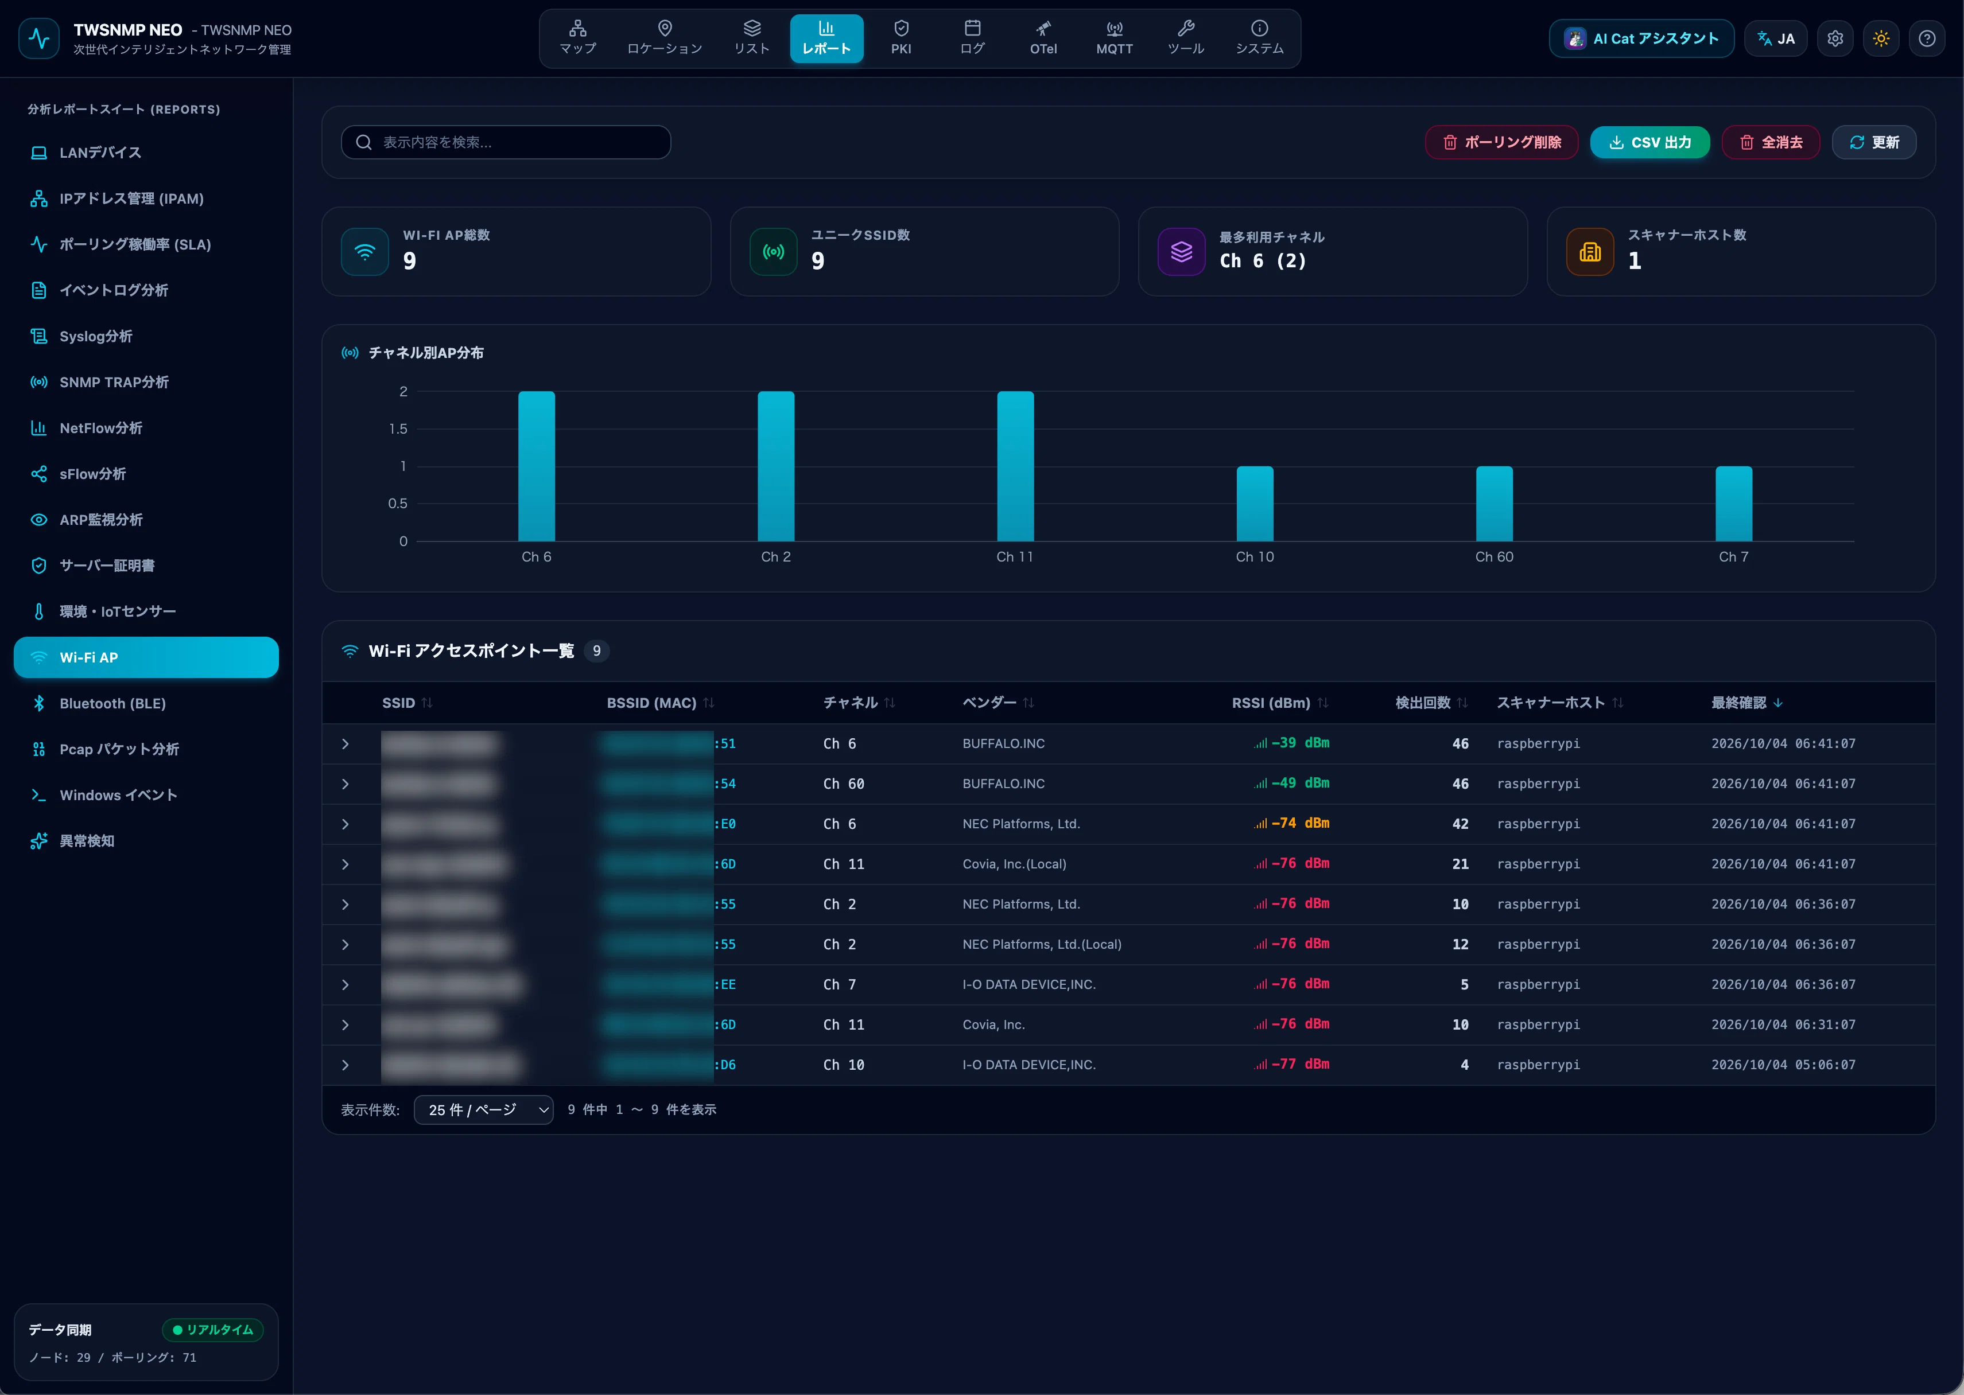Screen dimensions: 1964x1395
Task: Open 異常検知 report
Action: [146, 841]
